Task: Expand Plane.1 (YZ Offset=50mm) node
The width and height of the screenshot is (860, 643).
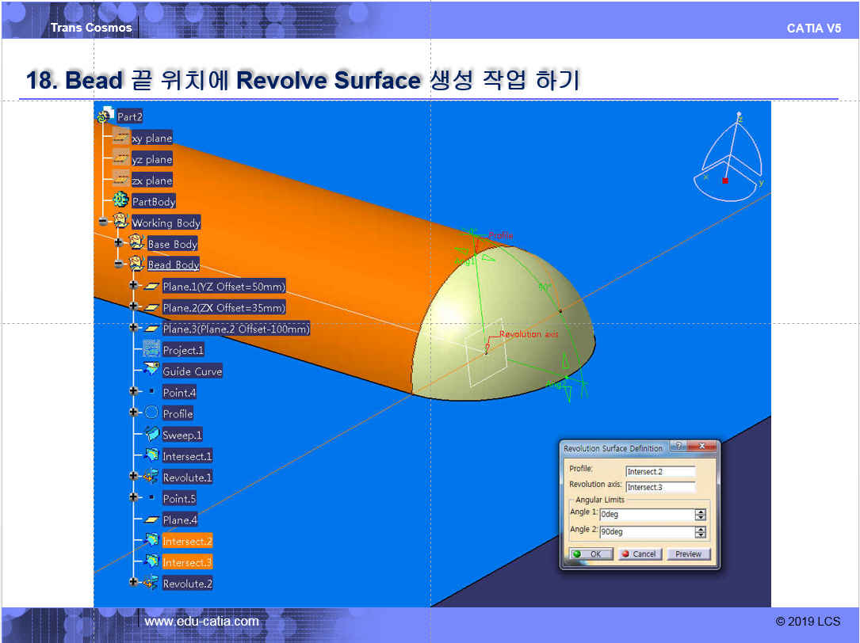Action: (x=134, y=286)
